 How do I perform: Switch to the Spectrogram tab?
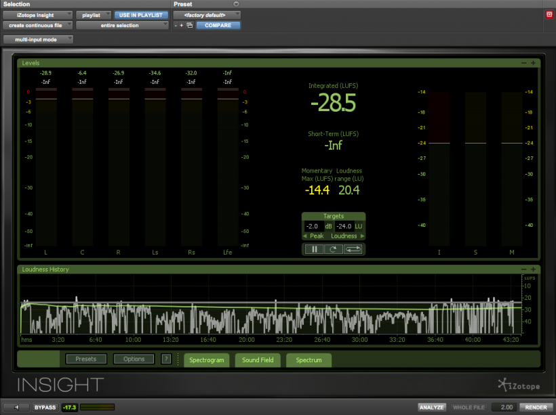click(x=207, y=360)
